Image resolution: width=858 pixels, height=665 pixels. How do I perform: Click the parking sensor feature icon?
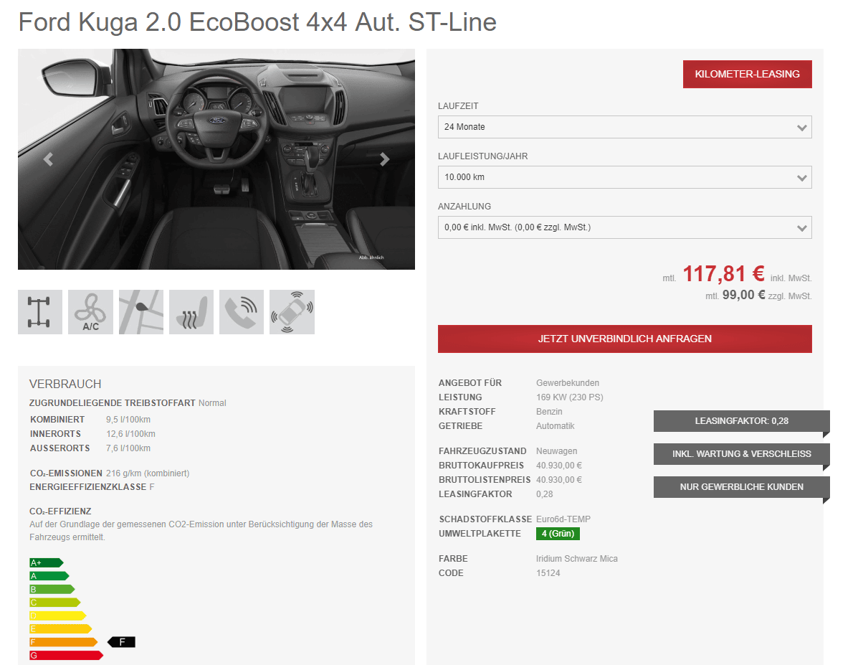point(292,311)
